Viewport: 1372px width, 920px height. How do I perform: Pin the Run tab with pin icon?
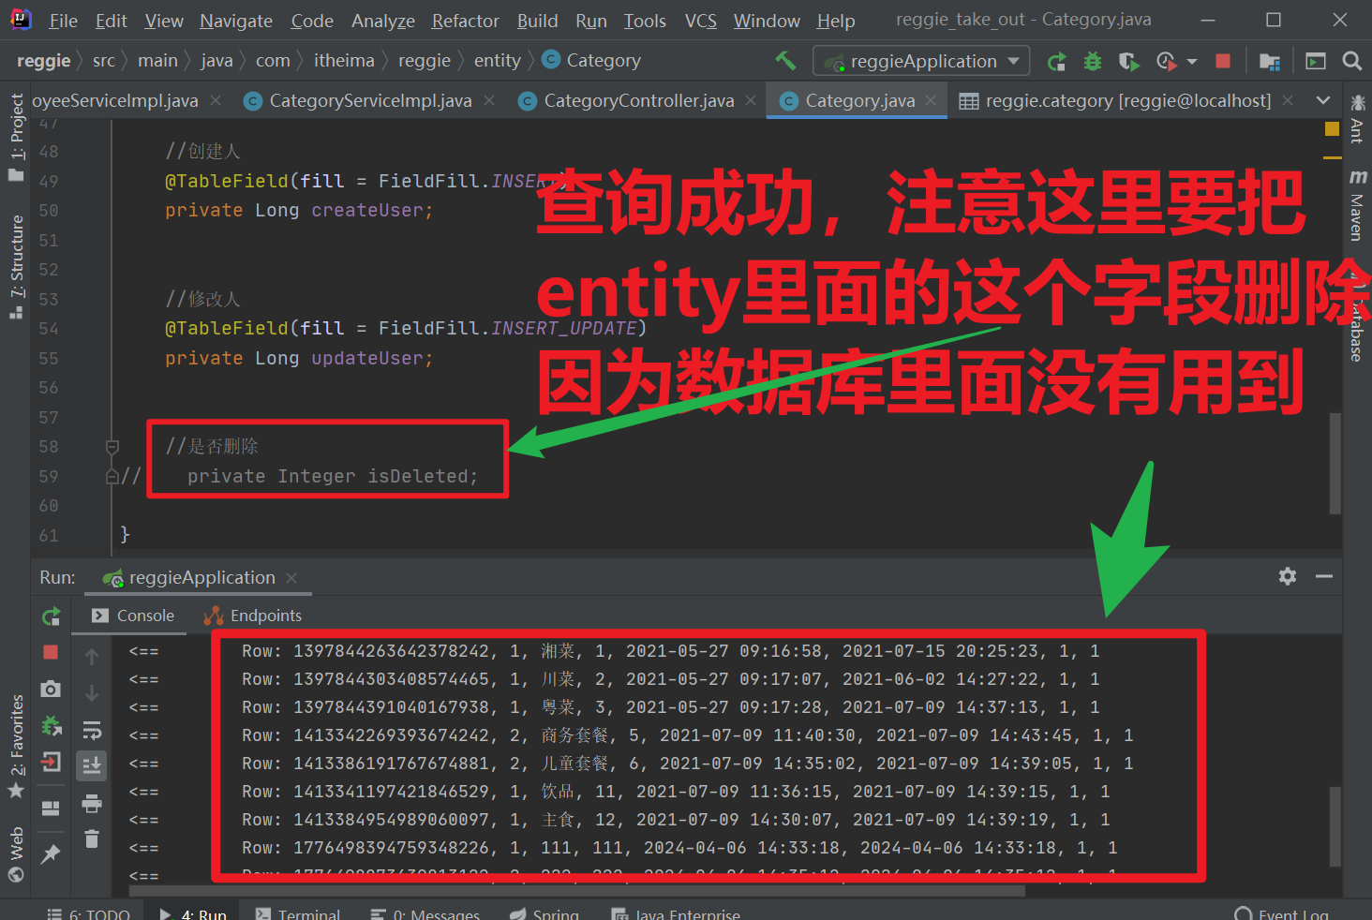click(x=51, y=853)
